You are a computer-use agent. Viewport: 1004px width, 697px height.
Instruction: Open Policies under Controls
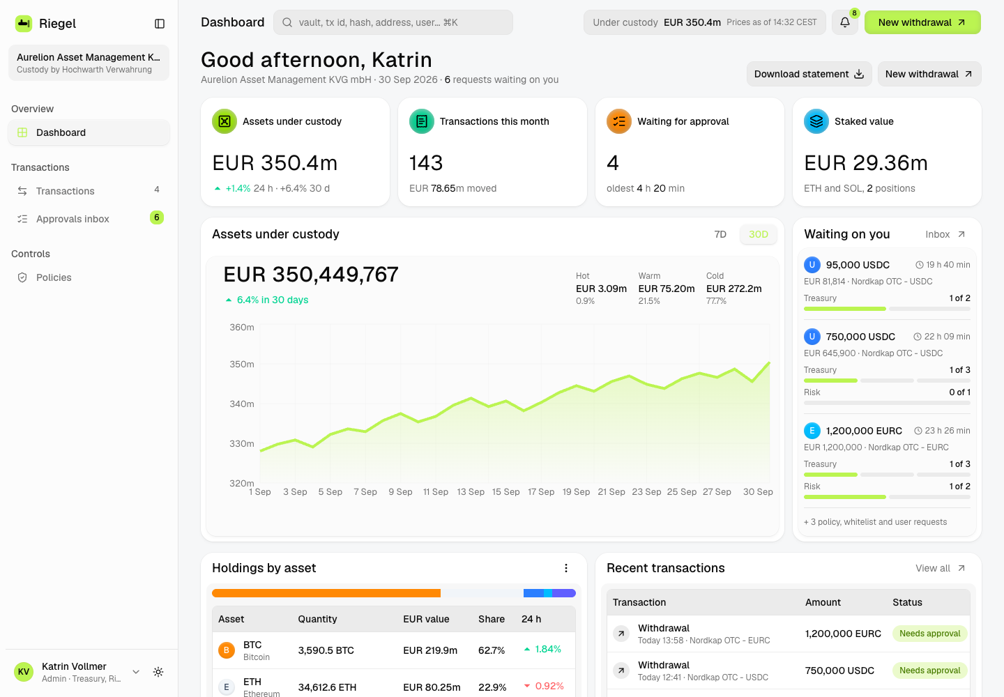point(89,277)
